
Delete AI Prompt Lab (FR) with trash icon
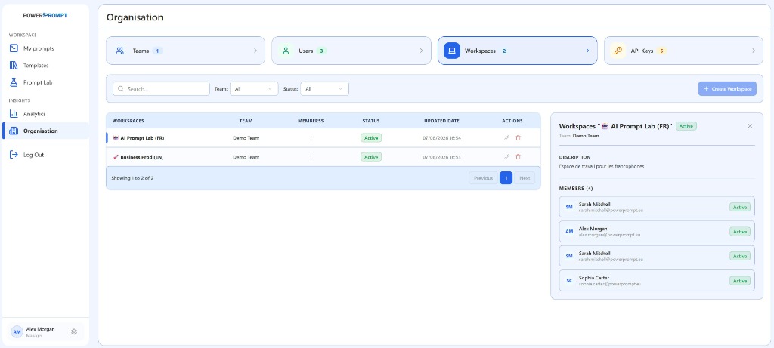coord(518,138)
